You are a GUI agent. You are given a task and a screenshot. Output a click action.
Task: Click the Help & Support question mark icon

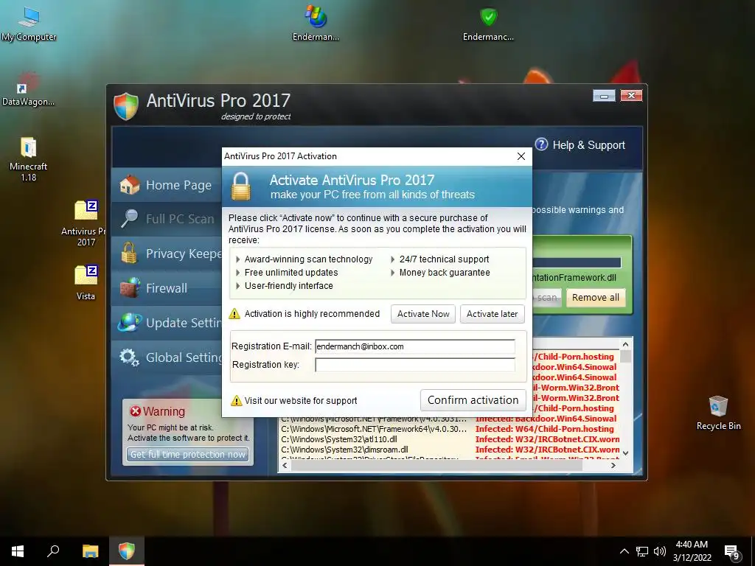pos(541,144)
